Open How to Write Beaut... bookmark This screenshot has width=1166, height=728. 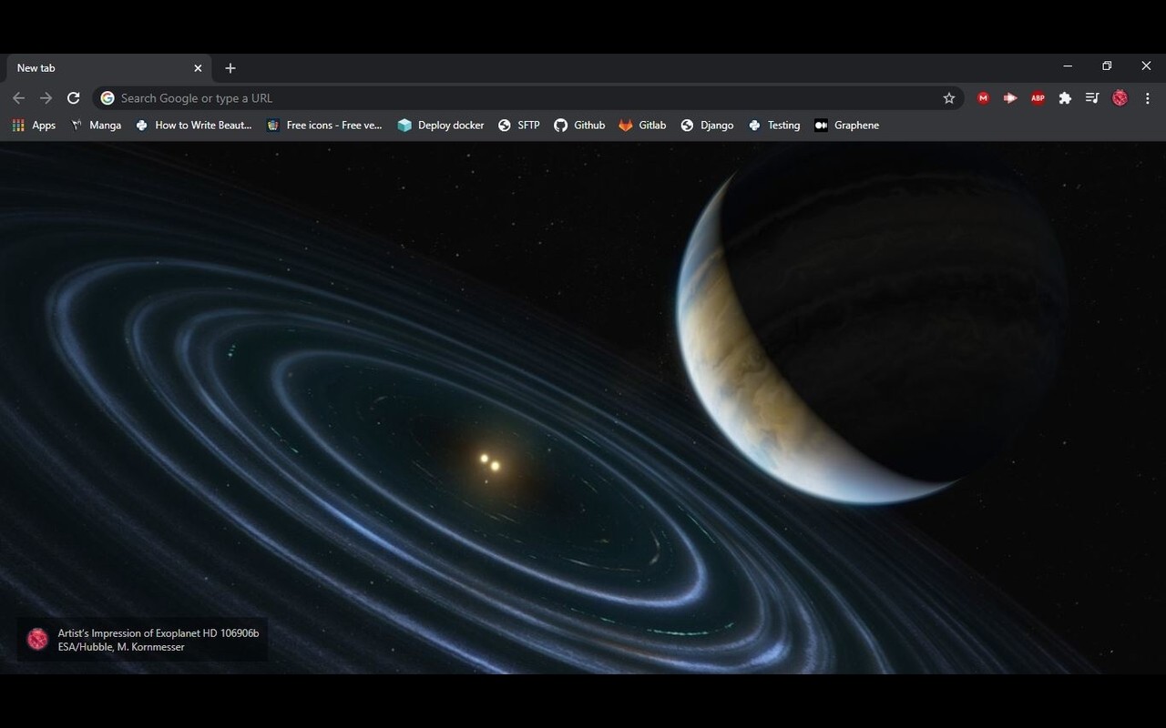pos(193,126)
